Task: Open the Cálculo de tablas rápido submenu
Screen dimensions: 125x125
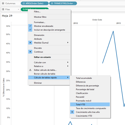Action: (x=49, y=78)
